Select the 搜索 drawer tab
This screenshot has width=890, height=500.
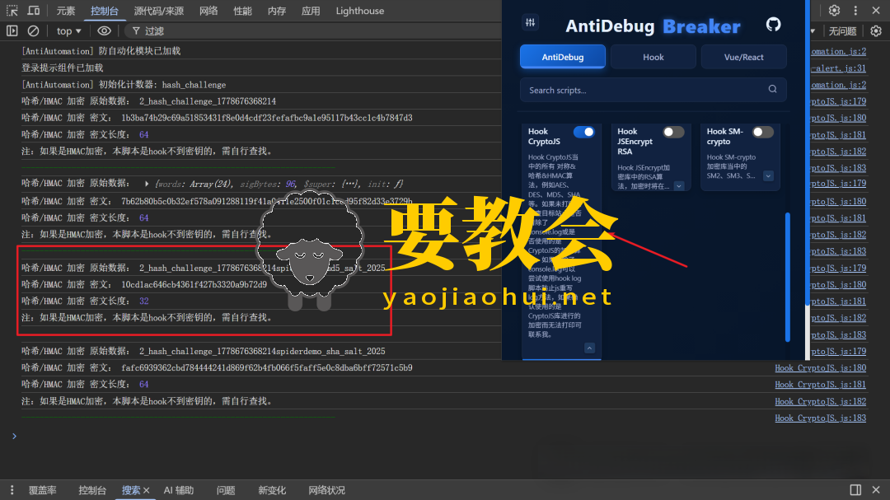(131, 490)
